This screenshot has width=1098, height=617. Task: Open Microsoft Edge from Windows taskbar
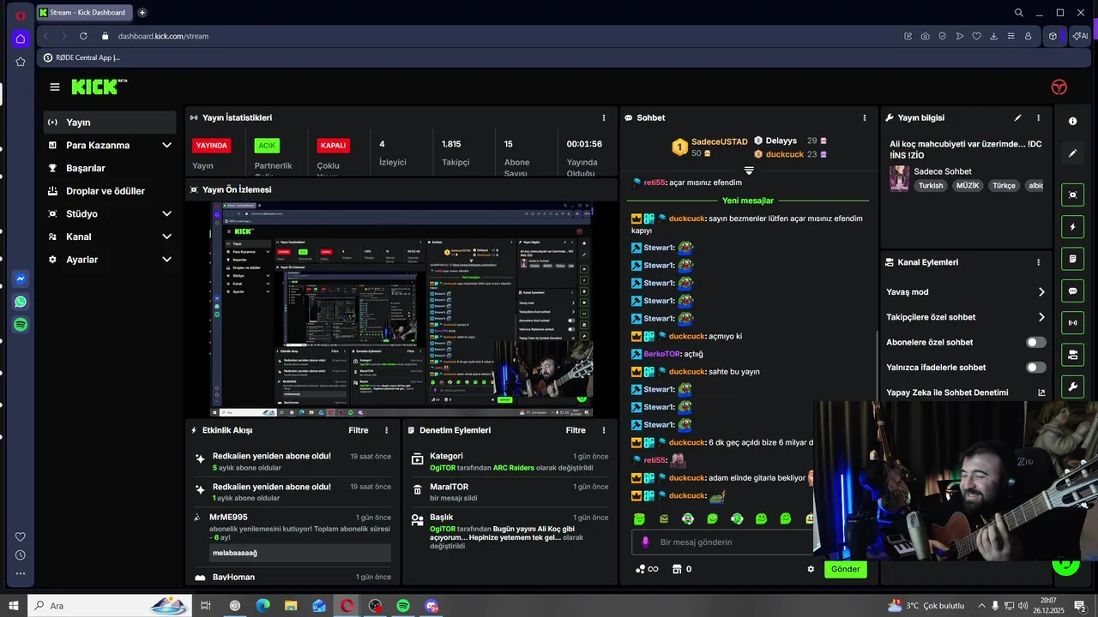click(x=262, y=606)
